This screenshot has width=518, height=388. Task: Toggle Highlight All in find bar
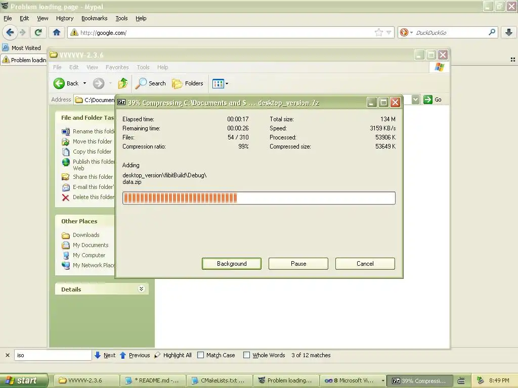click(173, 355)
